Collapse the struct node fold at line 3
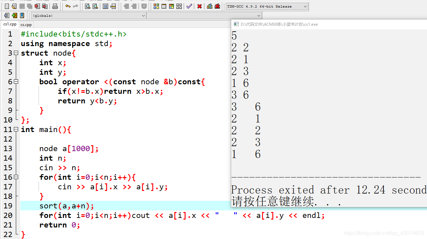This screenshot has width=427, height=239. (x=16, y=53)
